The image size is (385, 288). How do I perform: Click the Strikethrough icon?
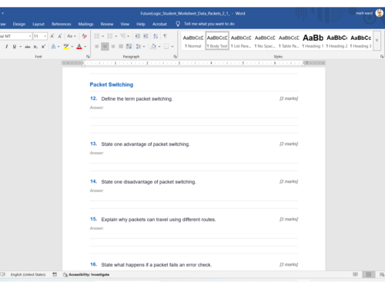click(x=28, y=47)
